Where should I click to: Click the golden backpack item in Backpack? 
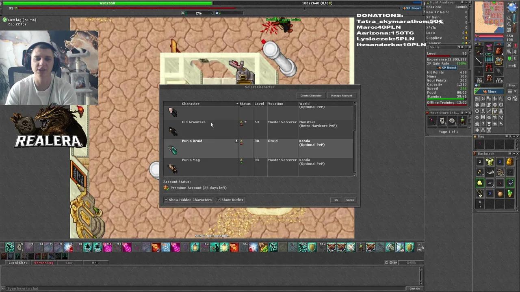point(510,162)
